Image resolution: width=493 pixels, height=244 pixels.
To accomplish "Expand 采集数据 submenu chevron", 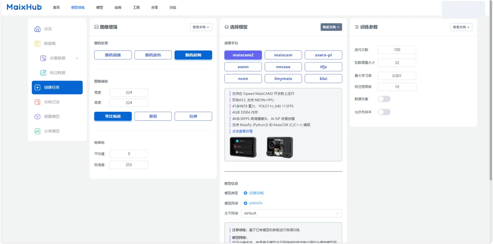I will point(77,58).
